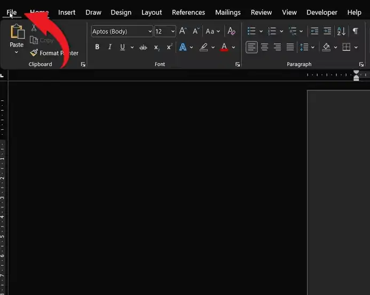Expand the numbering library dropdown arrow
Viewport: 370px width, 295px height.
click(281, 31)
